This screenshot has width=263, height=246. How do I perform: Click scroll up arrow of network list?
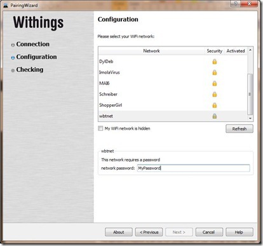(250, 50)
